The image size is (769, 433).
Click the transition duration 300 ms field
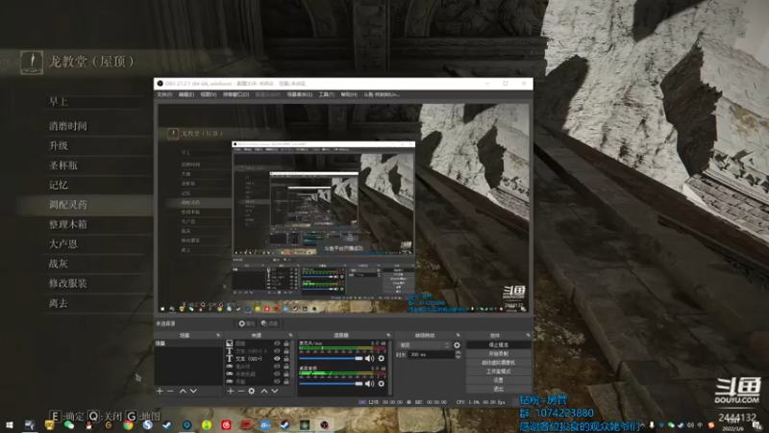pos(431,354)
